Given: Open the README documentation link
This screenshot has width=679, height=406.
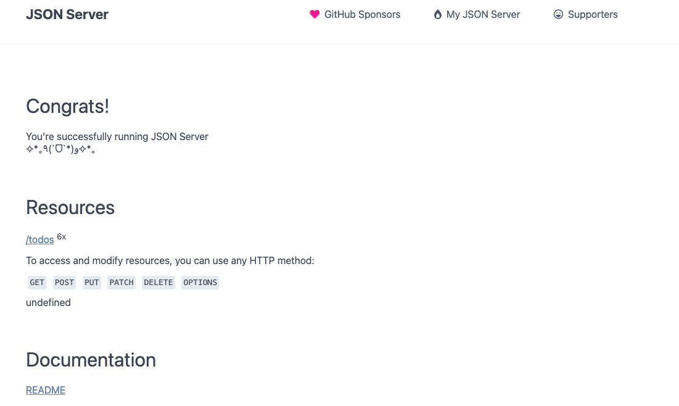Looking at the screenshot, I should pyautogui.click(x=46, y=390).
